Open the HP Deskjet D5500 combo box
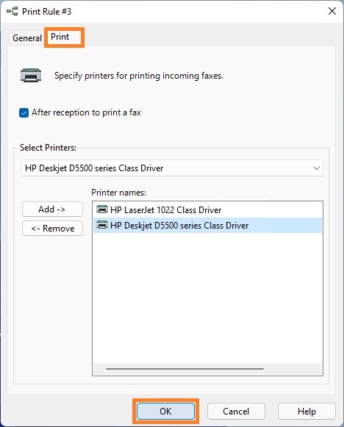Screen dimensions: 344x427 pos(172,168)
